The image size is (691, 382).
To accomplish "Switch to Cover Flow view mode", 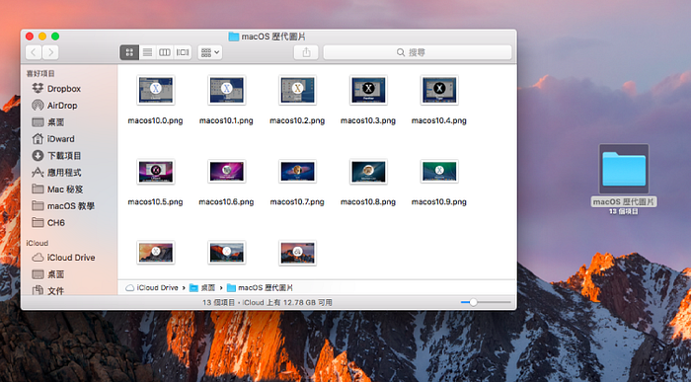I will coord(183,52).
